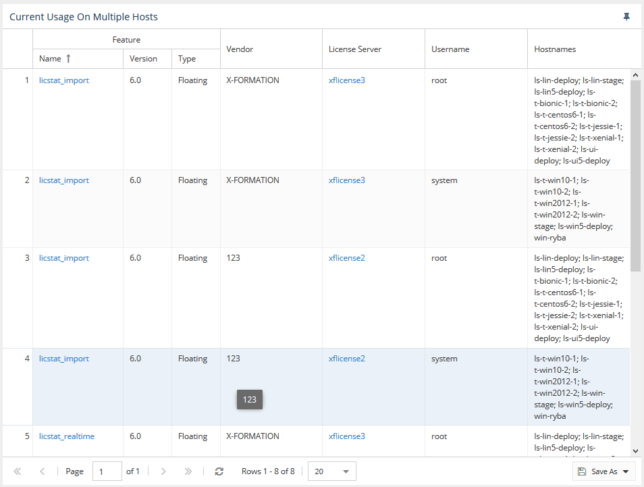The width and height of the screenshot is (644, 487).
Task: Select X-FORMATION vendor cell in row 1
Action: pyautogui.click(x=271, y=120)
